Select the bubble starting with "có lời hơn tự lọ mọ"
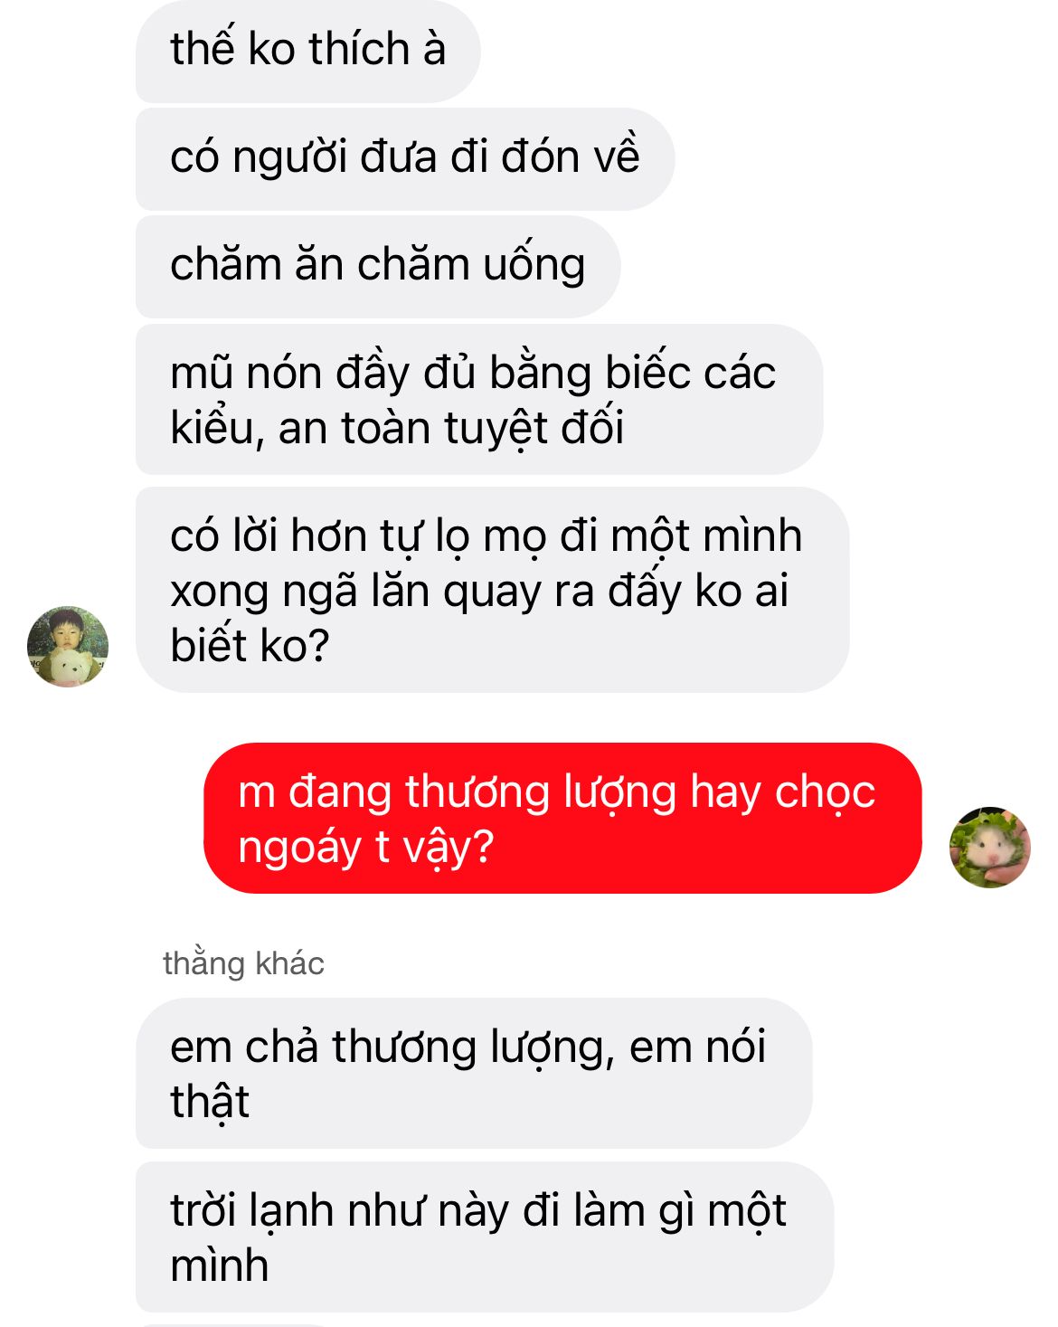 (493, 590)
